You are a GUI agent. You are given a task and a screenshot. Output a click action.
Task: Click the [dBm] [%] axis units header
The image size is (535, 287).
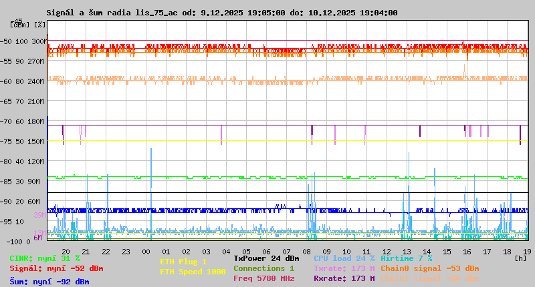pos(27,25)
